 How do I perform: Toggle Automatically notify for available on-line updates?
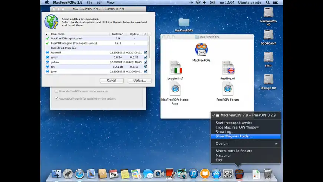[x=56, y=98]
